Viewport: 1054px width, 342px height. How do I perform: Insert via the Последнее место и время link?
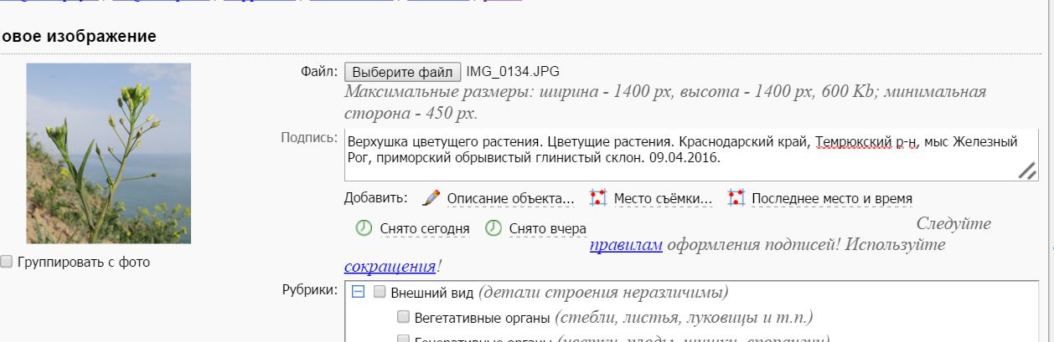point(832,199)
